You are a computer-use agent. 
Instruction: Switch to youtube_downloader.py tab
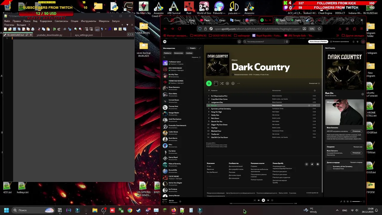[50, 35]
